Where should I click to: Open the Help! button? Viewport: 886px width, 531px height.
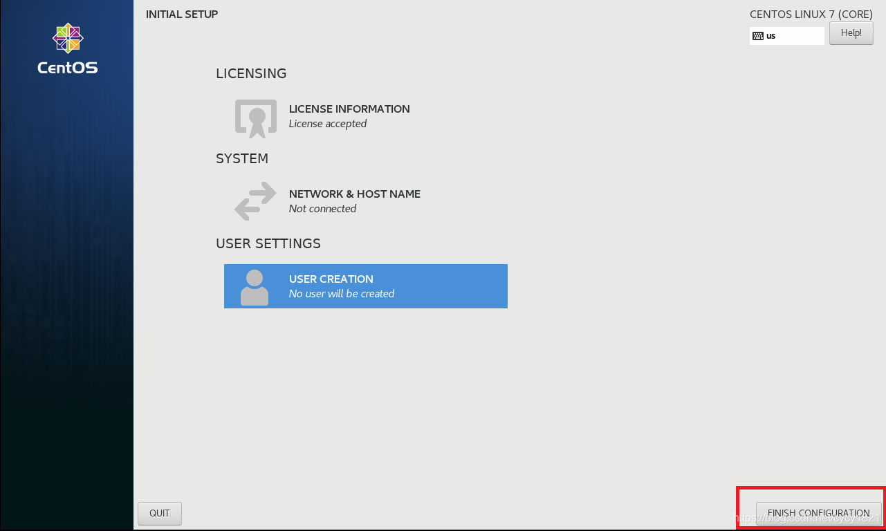pyautogui.click(x=851, y=32)
